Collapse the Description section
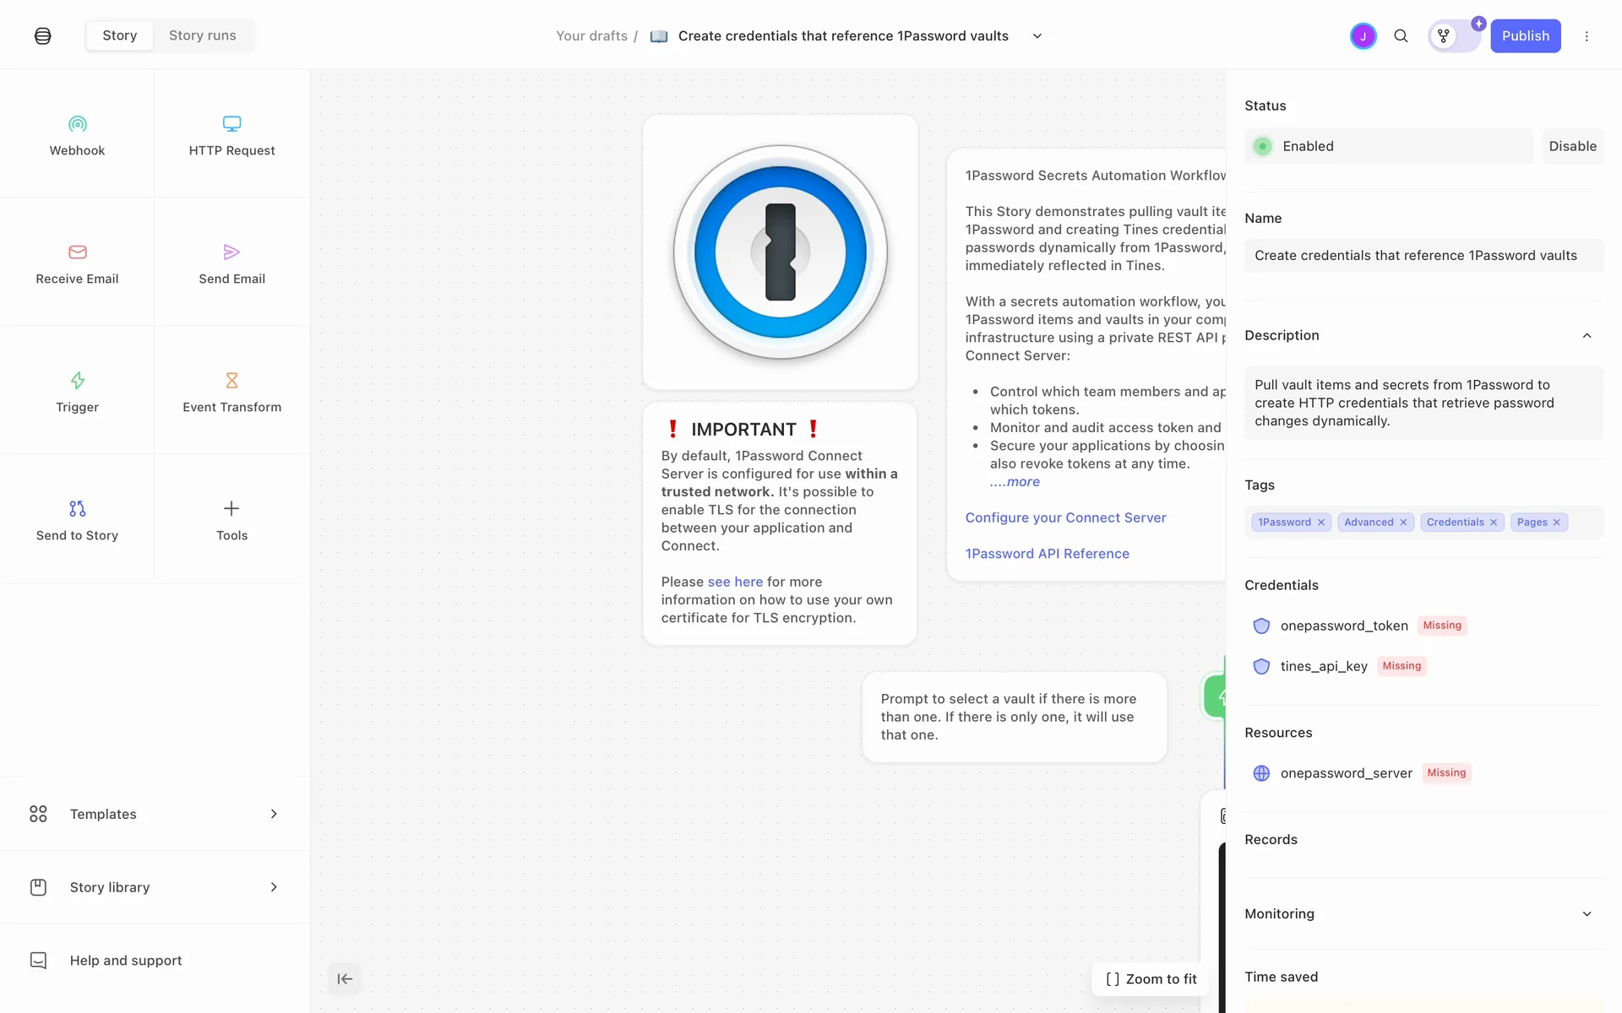 pyautogui.click(x=1587, y=336)
